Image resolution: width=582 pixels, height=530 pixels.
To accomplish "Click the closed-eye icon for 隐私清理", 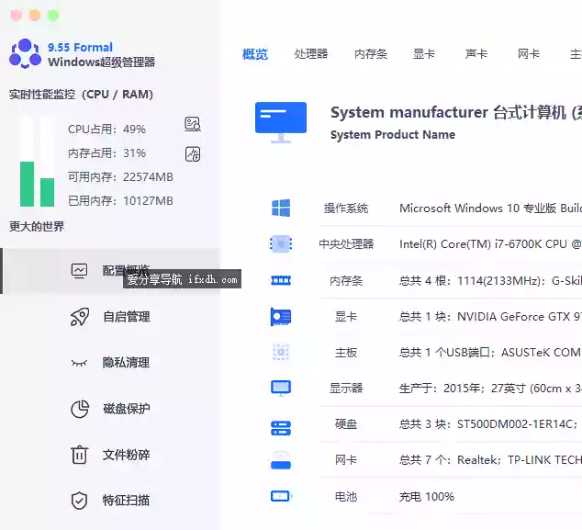I will click(x=80, y=363).
